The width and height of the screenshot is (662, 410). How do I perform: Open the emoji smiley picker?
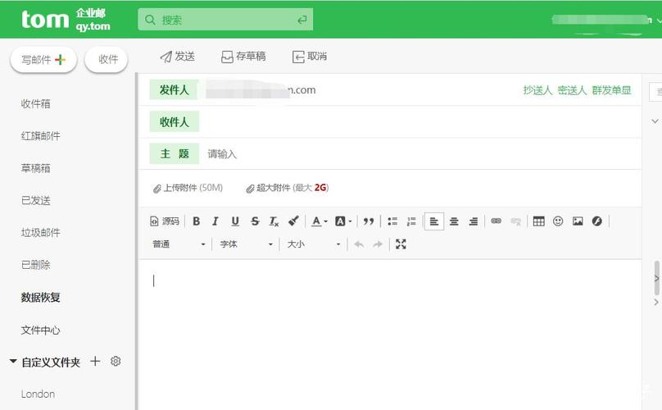pos(558,221)
